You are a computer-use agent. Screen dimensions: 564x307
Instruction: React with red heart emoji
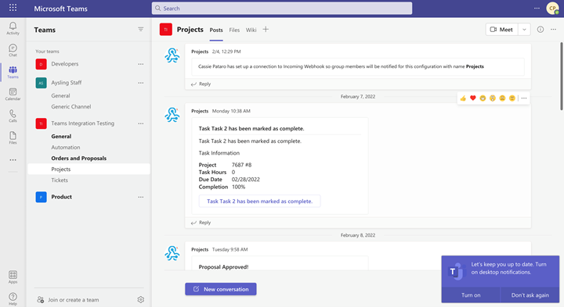tap(473, 98)
